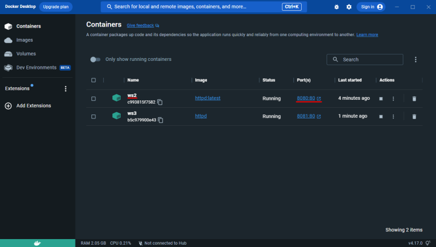Select the ws2 container checkbox
This screenshot has height=247, width=436.
(x=94, y=99)
